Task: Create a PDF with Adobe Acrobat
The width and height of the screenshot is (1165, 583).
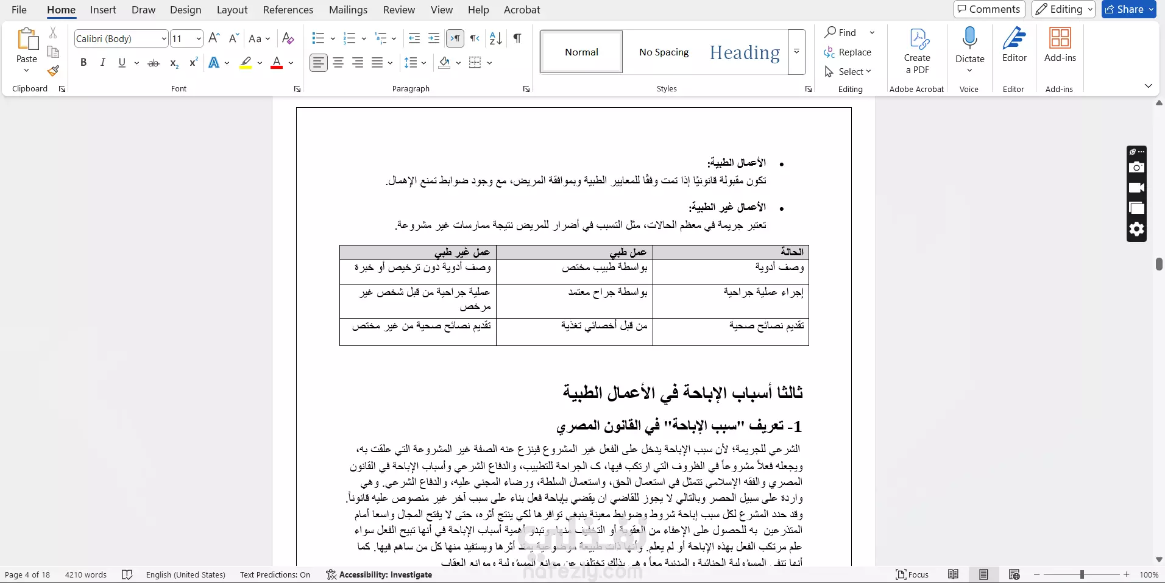Action: (x=917, y=51)
